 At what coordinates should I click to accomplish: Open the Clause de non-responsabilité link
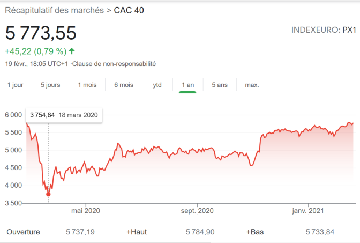(x=114, y=64)
